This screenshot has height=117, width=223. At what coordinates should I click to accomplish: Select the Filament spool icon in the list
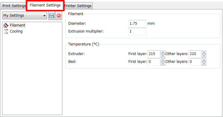(x=6, y=25)
